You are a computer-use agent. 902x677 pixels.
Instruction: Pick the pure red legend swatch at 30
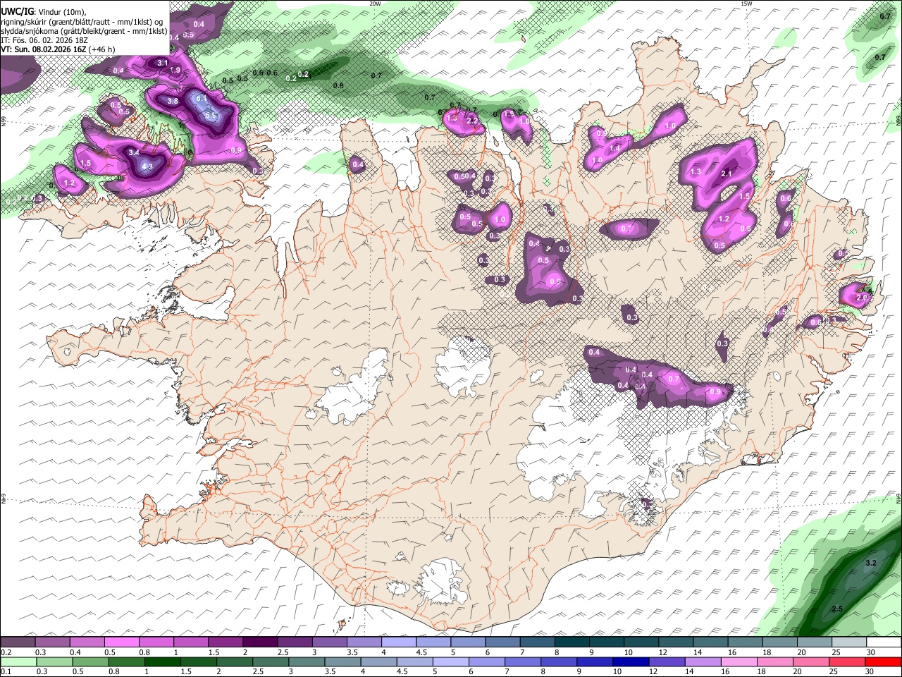pyautogui.click(x=882, y=661)
